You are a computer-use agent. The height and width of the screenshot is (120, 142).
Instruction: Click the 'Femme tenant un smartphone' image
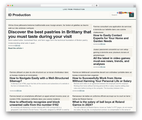click(39, 98)
